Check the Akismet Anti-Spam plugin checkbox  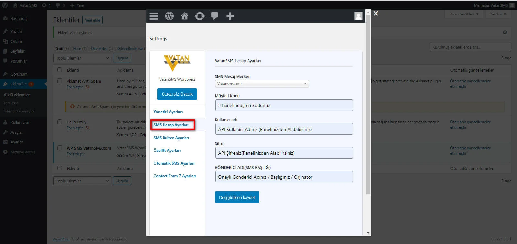click(59, 81)
